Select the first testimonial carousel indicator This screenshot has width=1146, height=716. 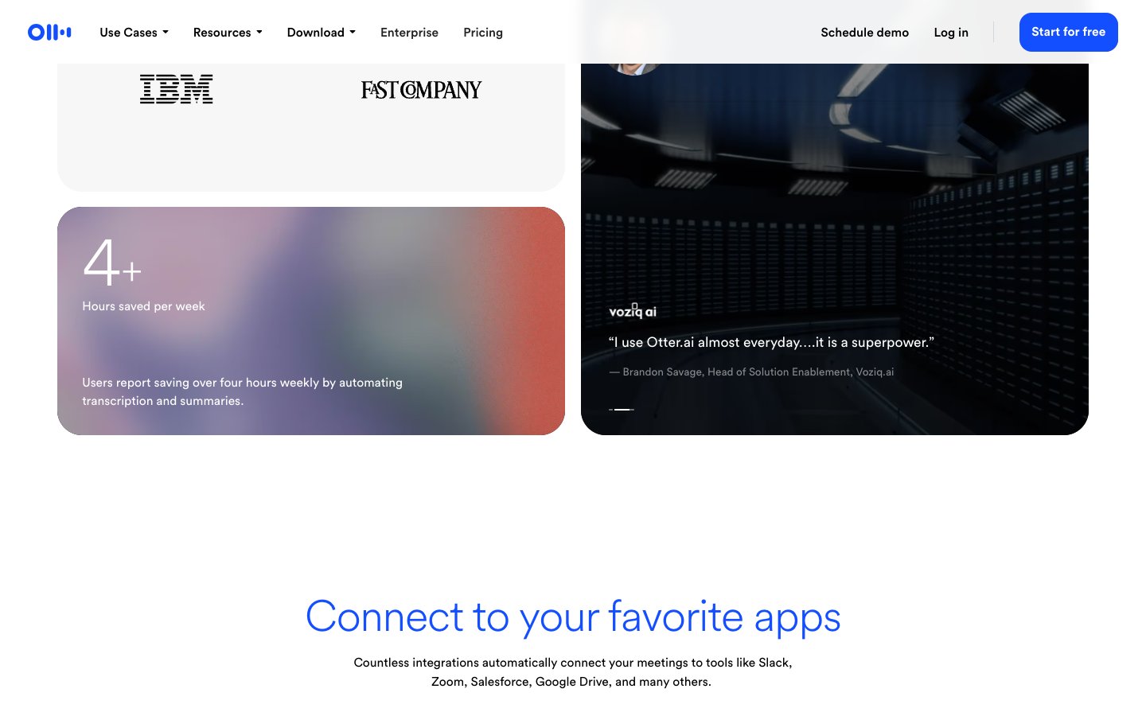click(x=610, y=409)
